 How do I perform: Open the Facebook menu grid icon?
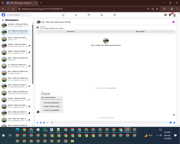point(165,15)
